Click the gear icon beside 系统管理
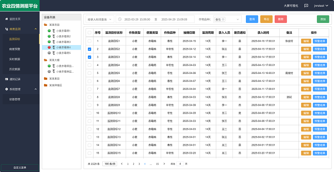This screenshot has width=334, height=172. tap(6, 89)
